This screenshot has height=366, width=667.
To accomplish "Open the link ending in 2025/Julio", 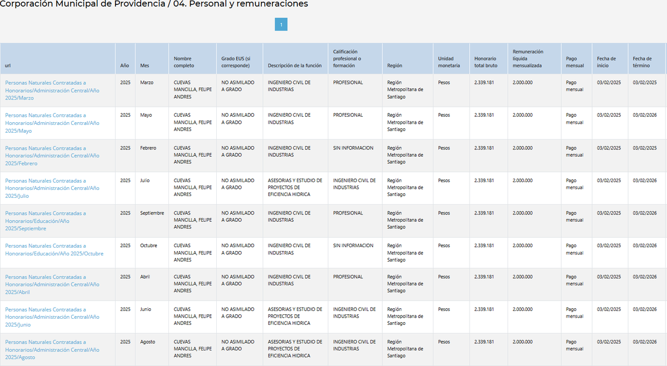I will (x=52, y=188).
